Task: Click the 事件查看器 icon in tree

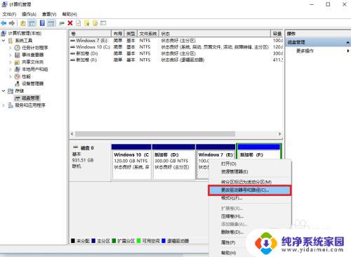Action: click(17, 55)
